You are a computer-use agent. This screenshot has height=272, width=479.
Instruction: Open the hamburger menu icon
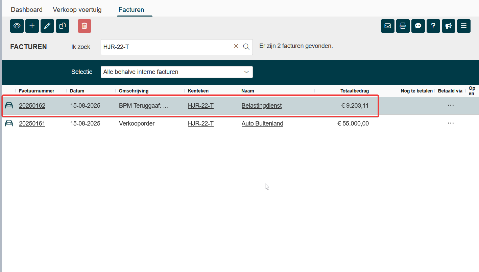(464, 26)
